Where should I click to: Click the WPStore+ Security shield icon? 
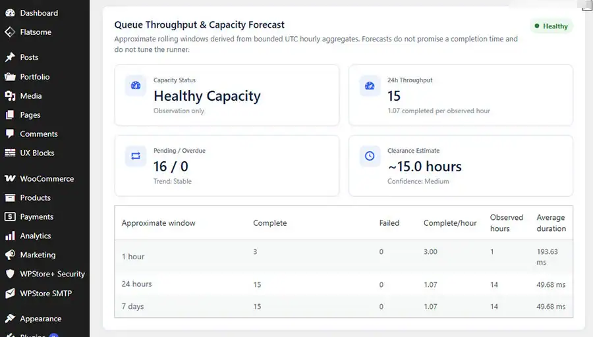(x=10, y=274)
